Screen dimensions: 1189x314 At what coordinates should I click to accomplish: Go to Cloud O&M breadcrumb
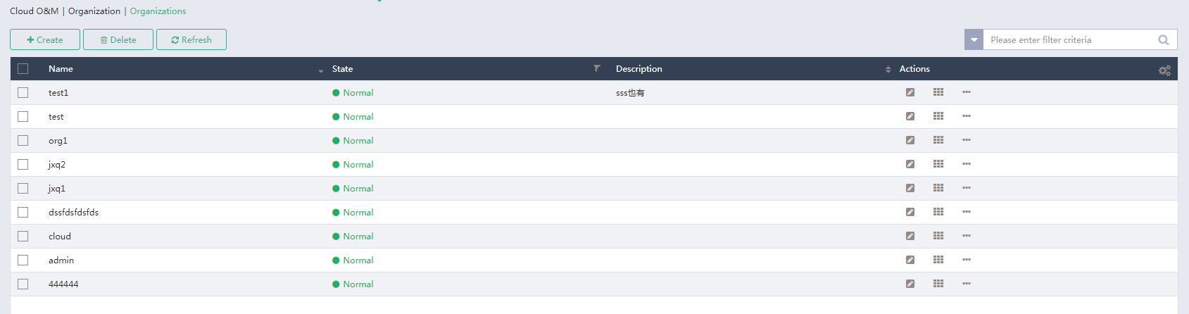click(x=34, y=11)
